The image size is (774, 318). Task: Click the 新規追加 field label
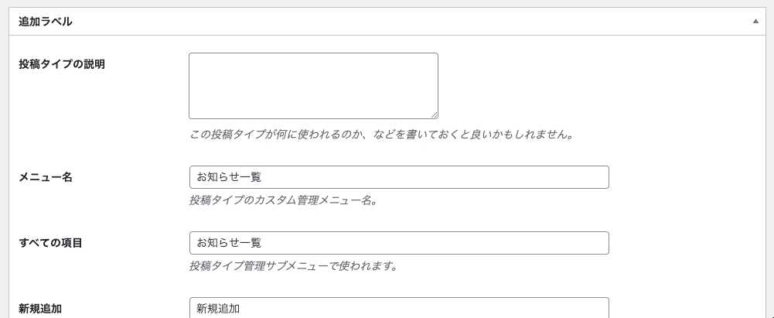40,309
